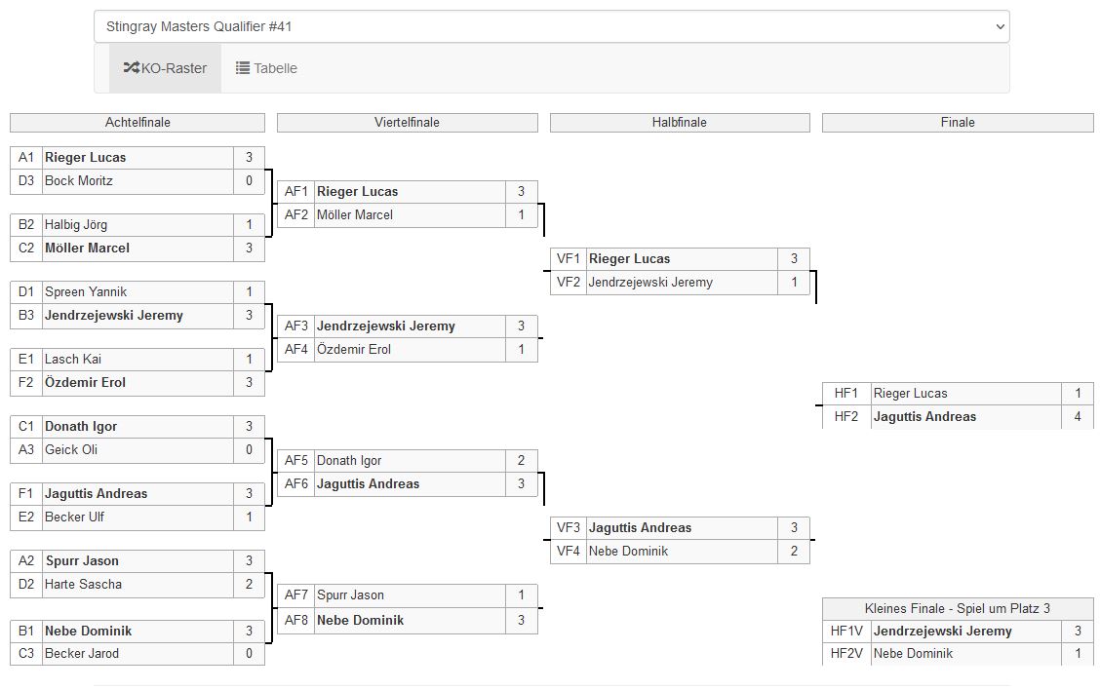Click Bock Moritz in the Achtelfinale
1100x690 pixels.
point(79,181)
